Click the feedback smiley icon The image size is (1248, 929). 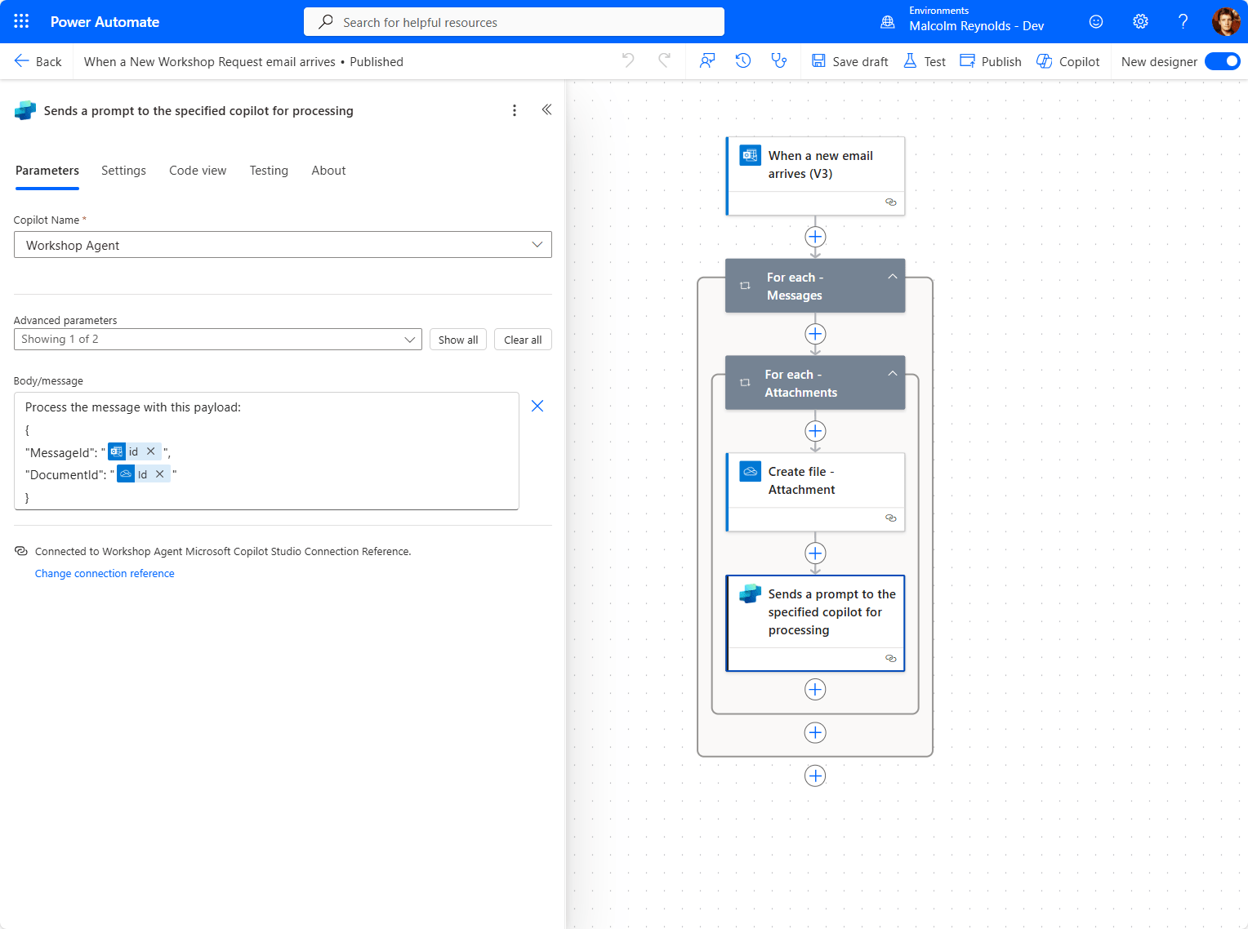[x=1096, y=21]
